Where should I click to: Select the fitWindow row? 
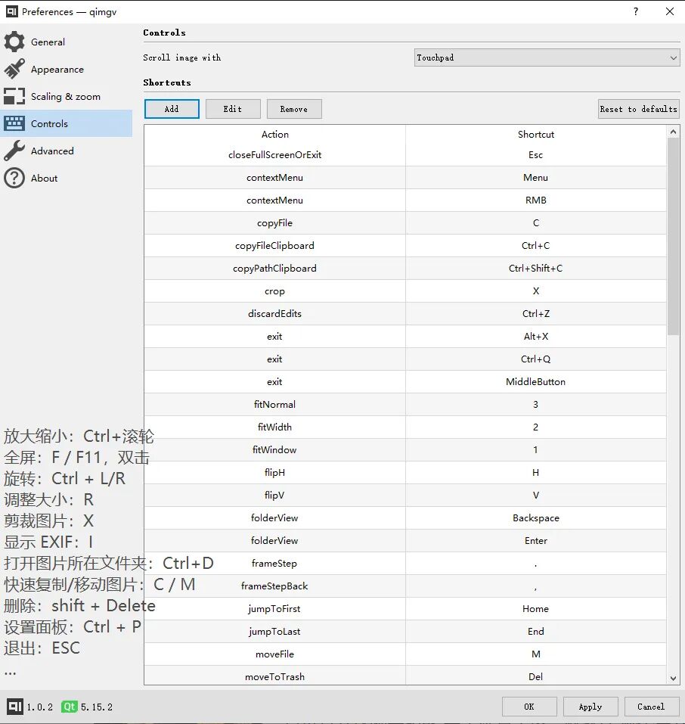[405, 449]
